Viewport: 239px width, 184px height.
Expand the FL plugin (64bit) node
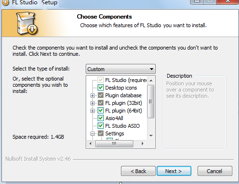tap(92, 111)
